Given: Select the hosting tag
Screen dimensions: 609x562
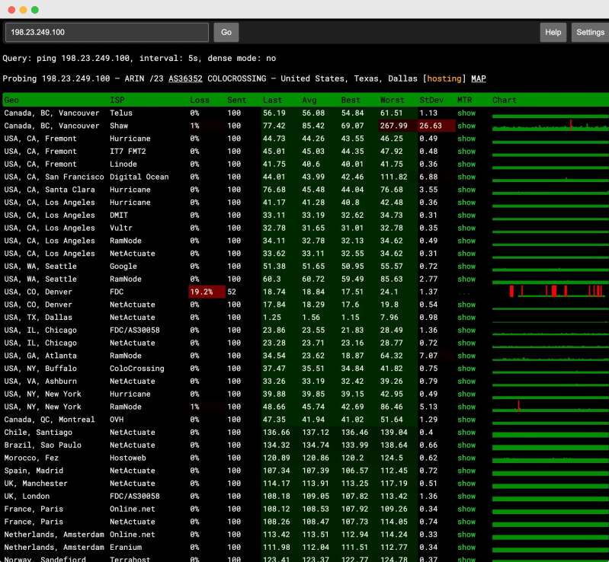Looking at the screenshot, I should point(444,78).
